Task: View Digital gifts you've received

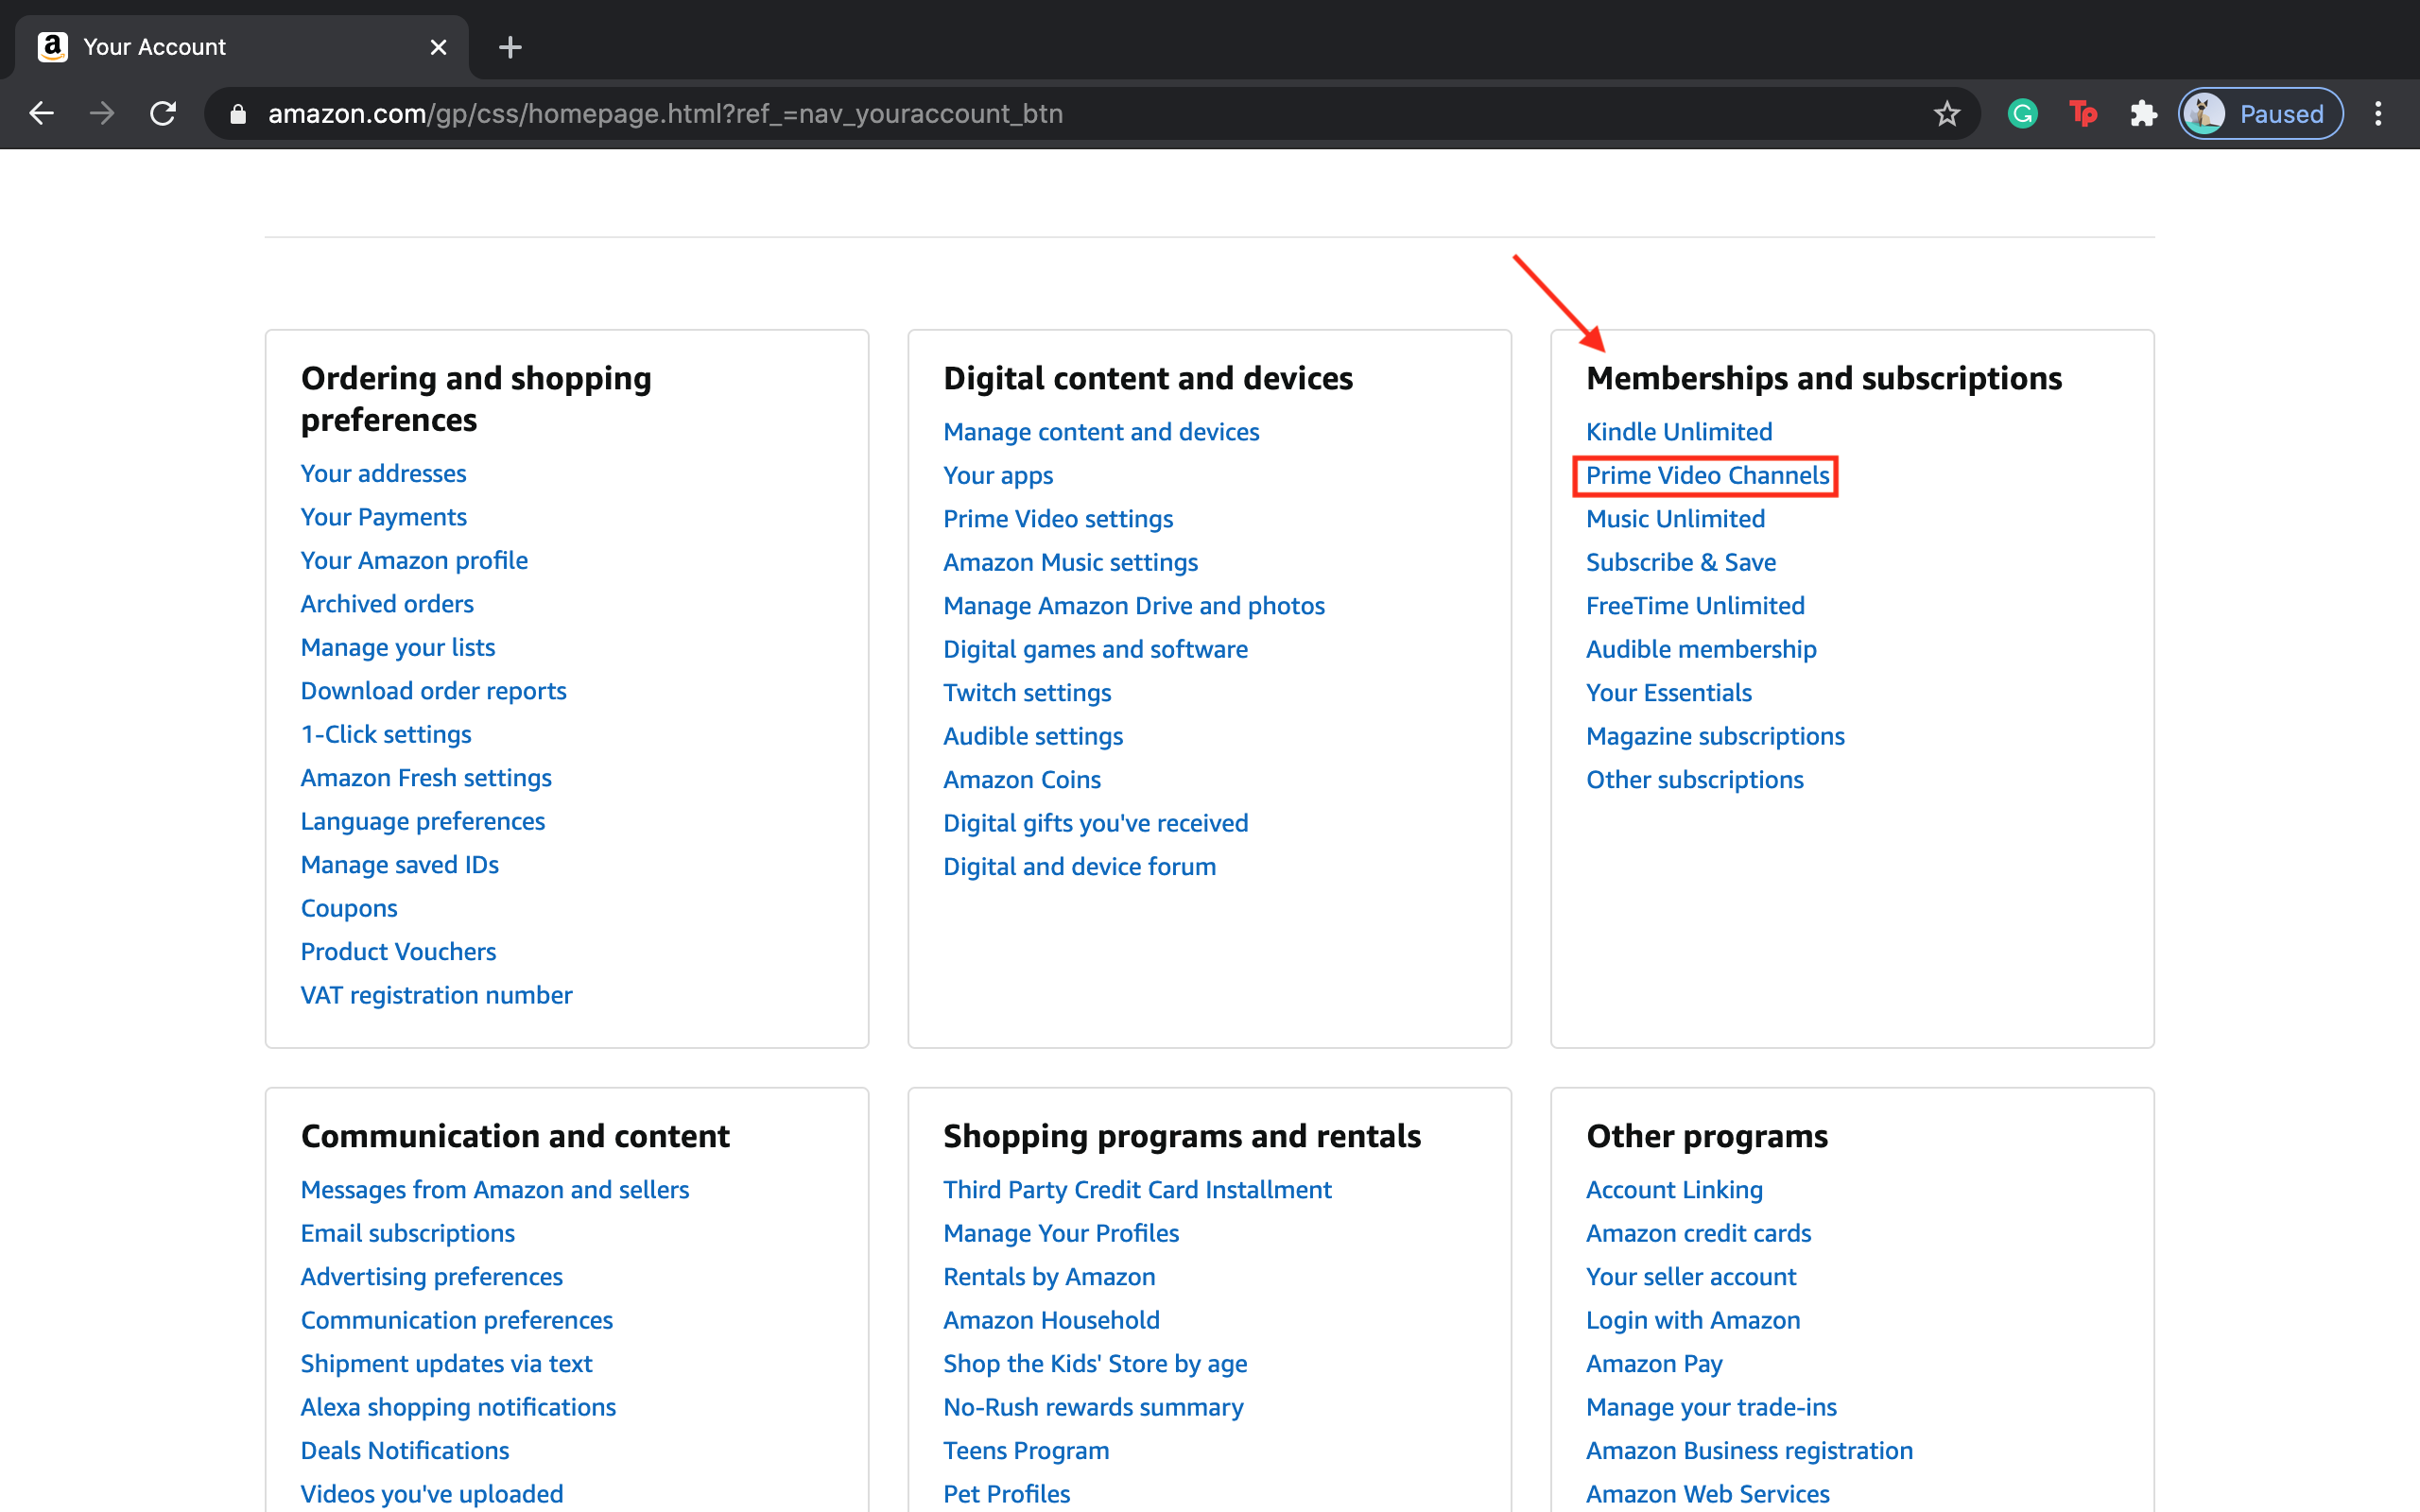Action: (1096, 823)
